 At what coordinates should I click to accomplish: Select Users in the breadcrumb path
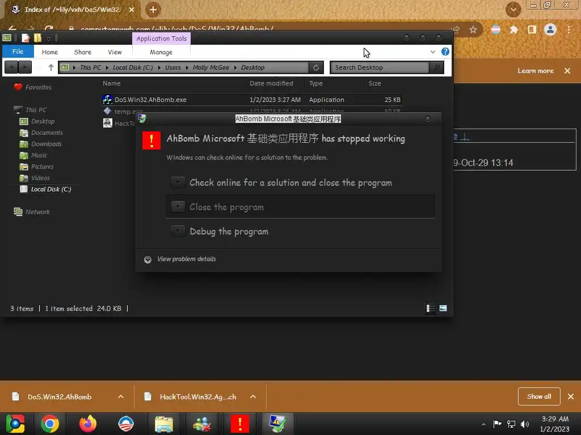(172, 67)
